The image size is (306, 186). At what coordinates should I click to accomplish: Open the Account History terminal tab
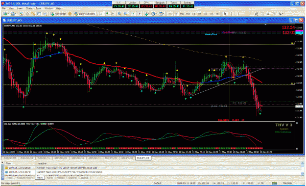tap(24, 178)
